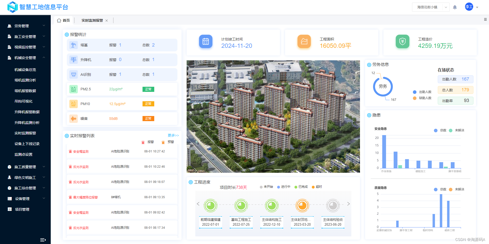The width and height of the screenshot is (489, 244).
Task: Expand the 施工综合管理 menu
Action: point(25,188)
